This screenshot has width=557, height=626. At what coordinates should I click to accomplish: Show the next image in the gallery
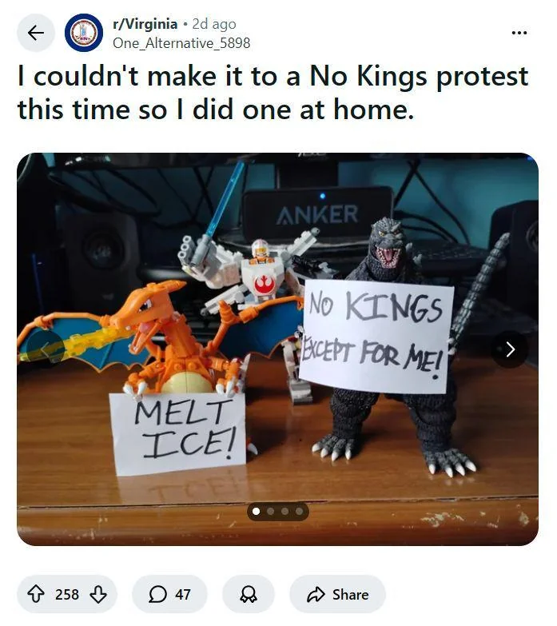[510, 349]
